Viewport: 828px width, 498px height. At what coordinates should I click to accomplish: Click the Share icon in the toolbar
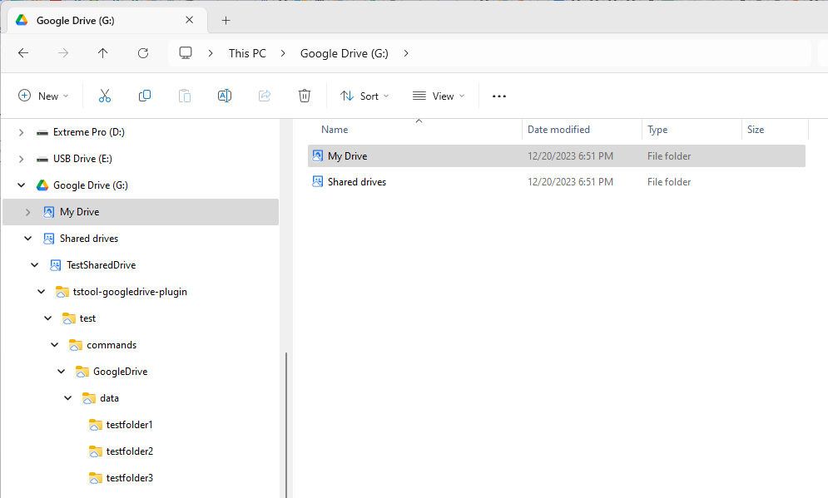264,96
